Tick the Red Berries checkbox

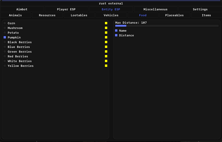coord(5,56)
